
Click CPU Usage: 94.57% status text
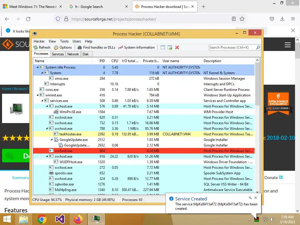pos(47,200)
